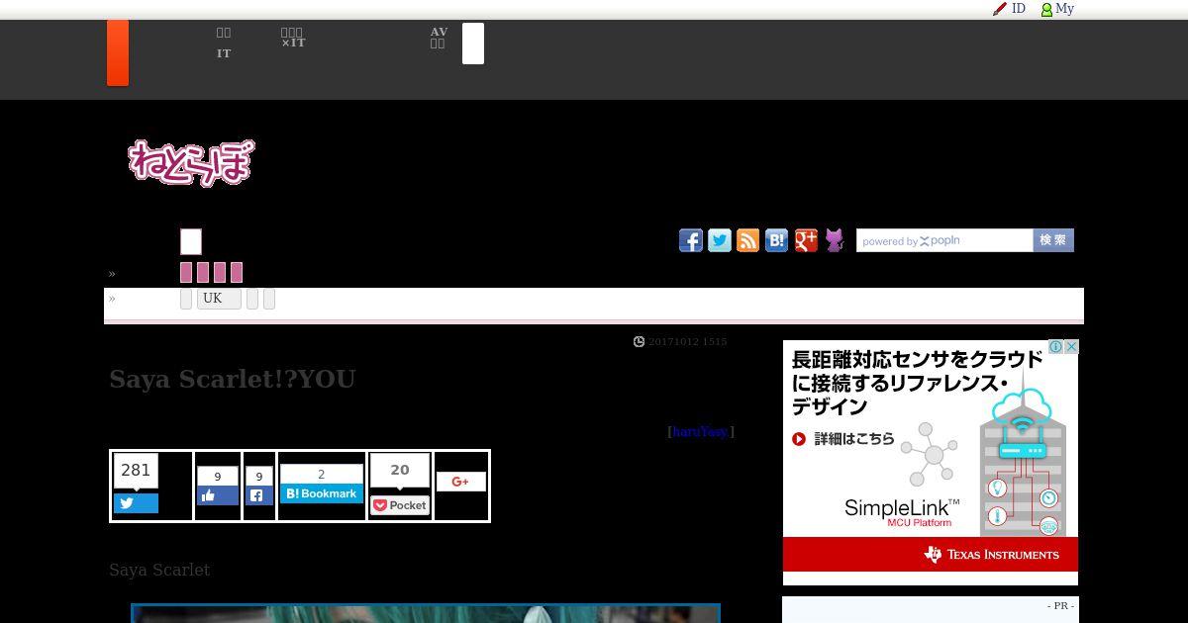Click the 検索 search button
Image resolution: width=1188 pixels, height=623 pixels.
coord(1053,240)
